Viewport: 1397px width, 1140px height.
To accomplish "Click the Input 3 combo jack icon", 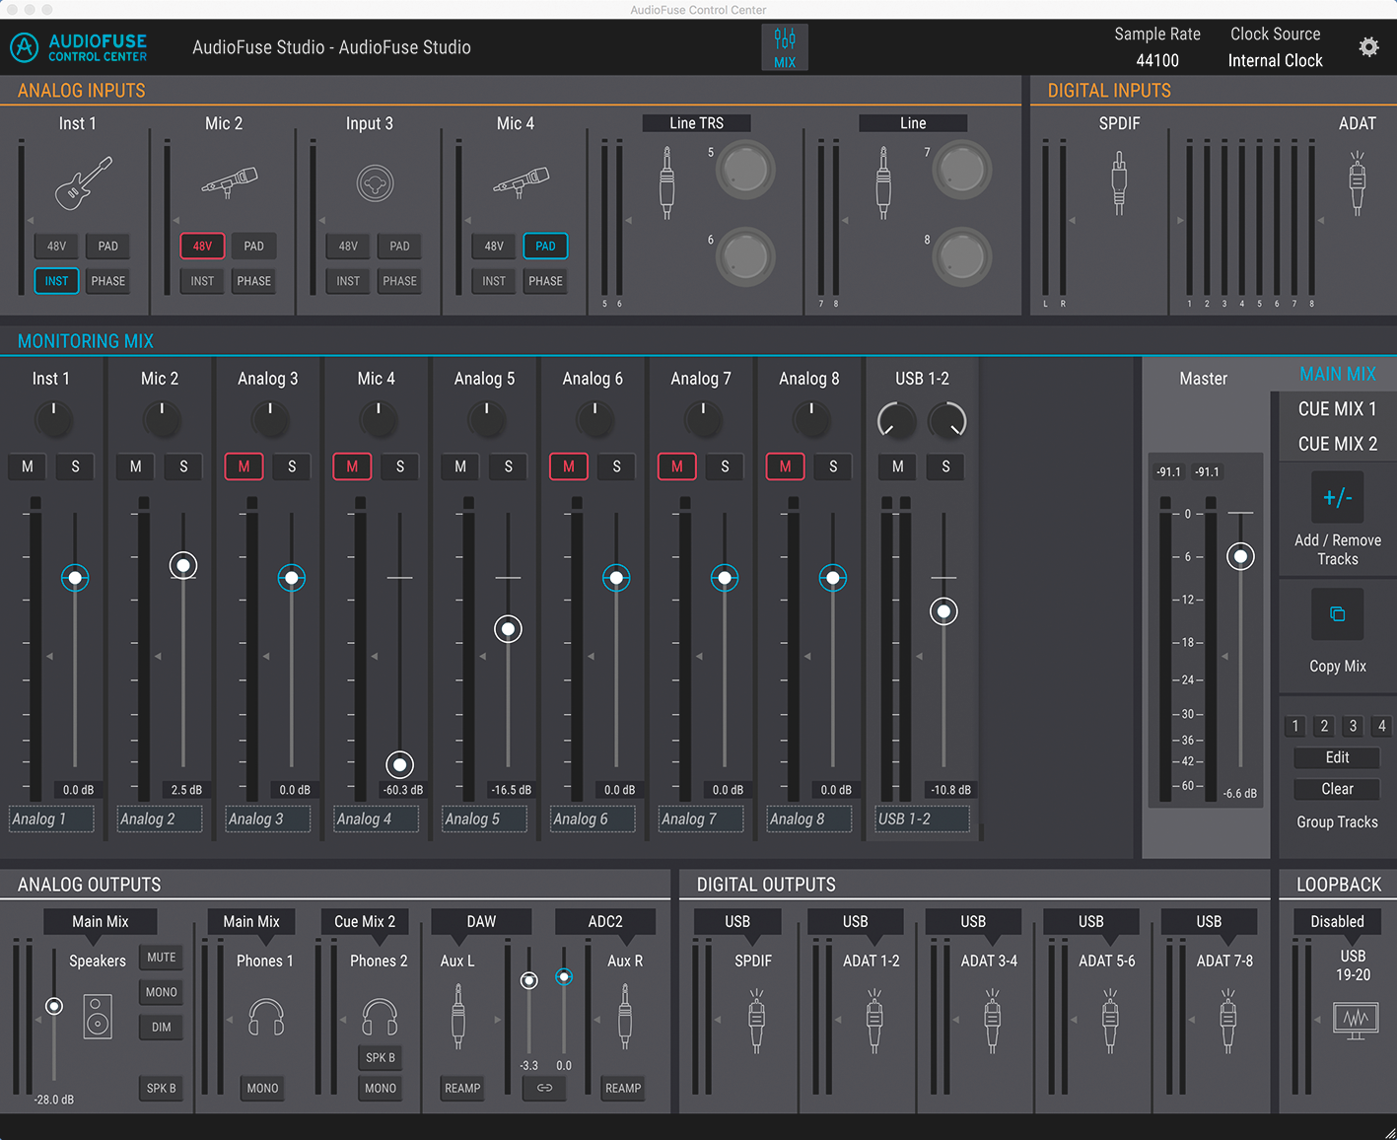I will click(x=375, y=183).
